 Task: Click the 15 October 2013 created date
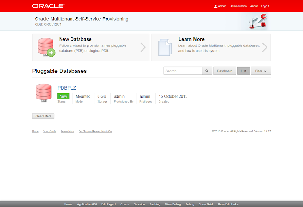pos(173,96)
